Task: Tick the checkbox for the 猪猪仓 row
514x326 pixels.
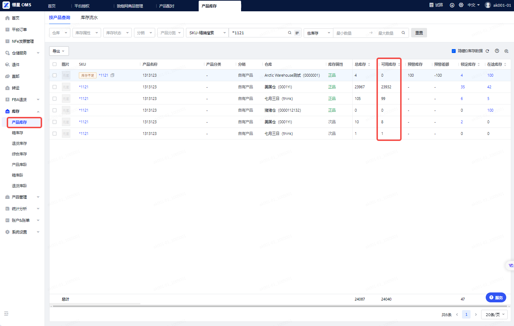Action: (x=54, y=110)
